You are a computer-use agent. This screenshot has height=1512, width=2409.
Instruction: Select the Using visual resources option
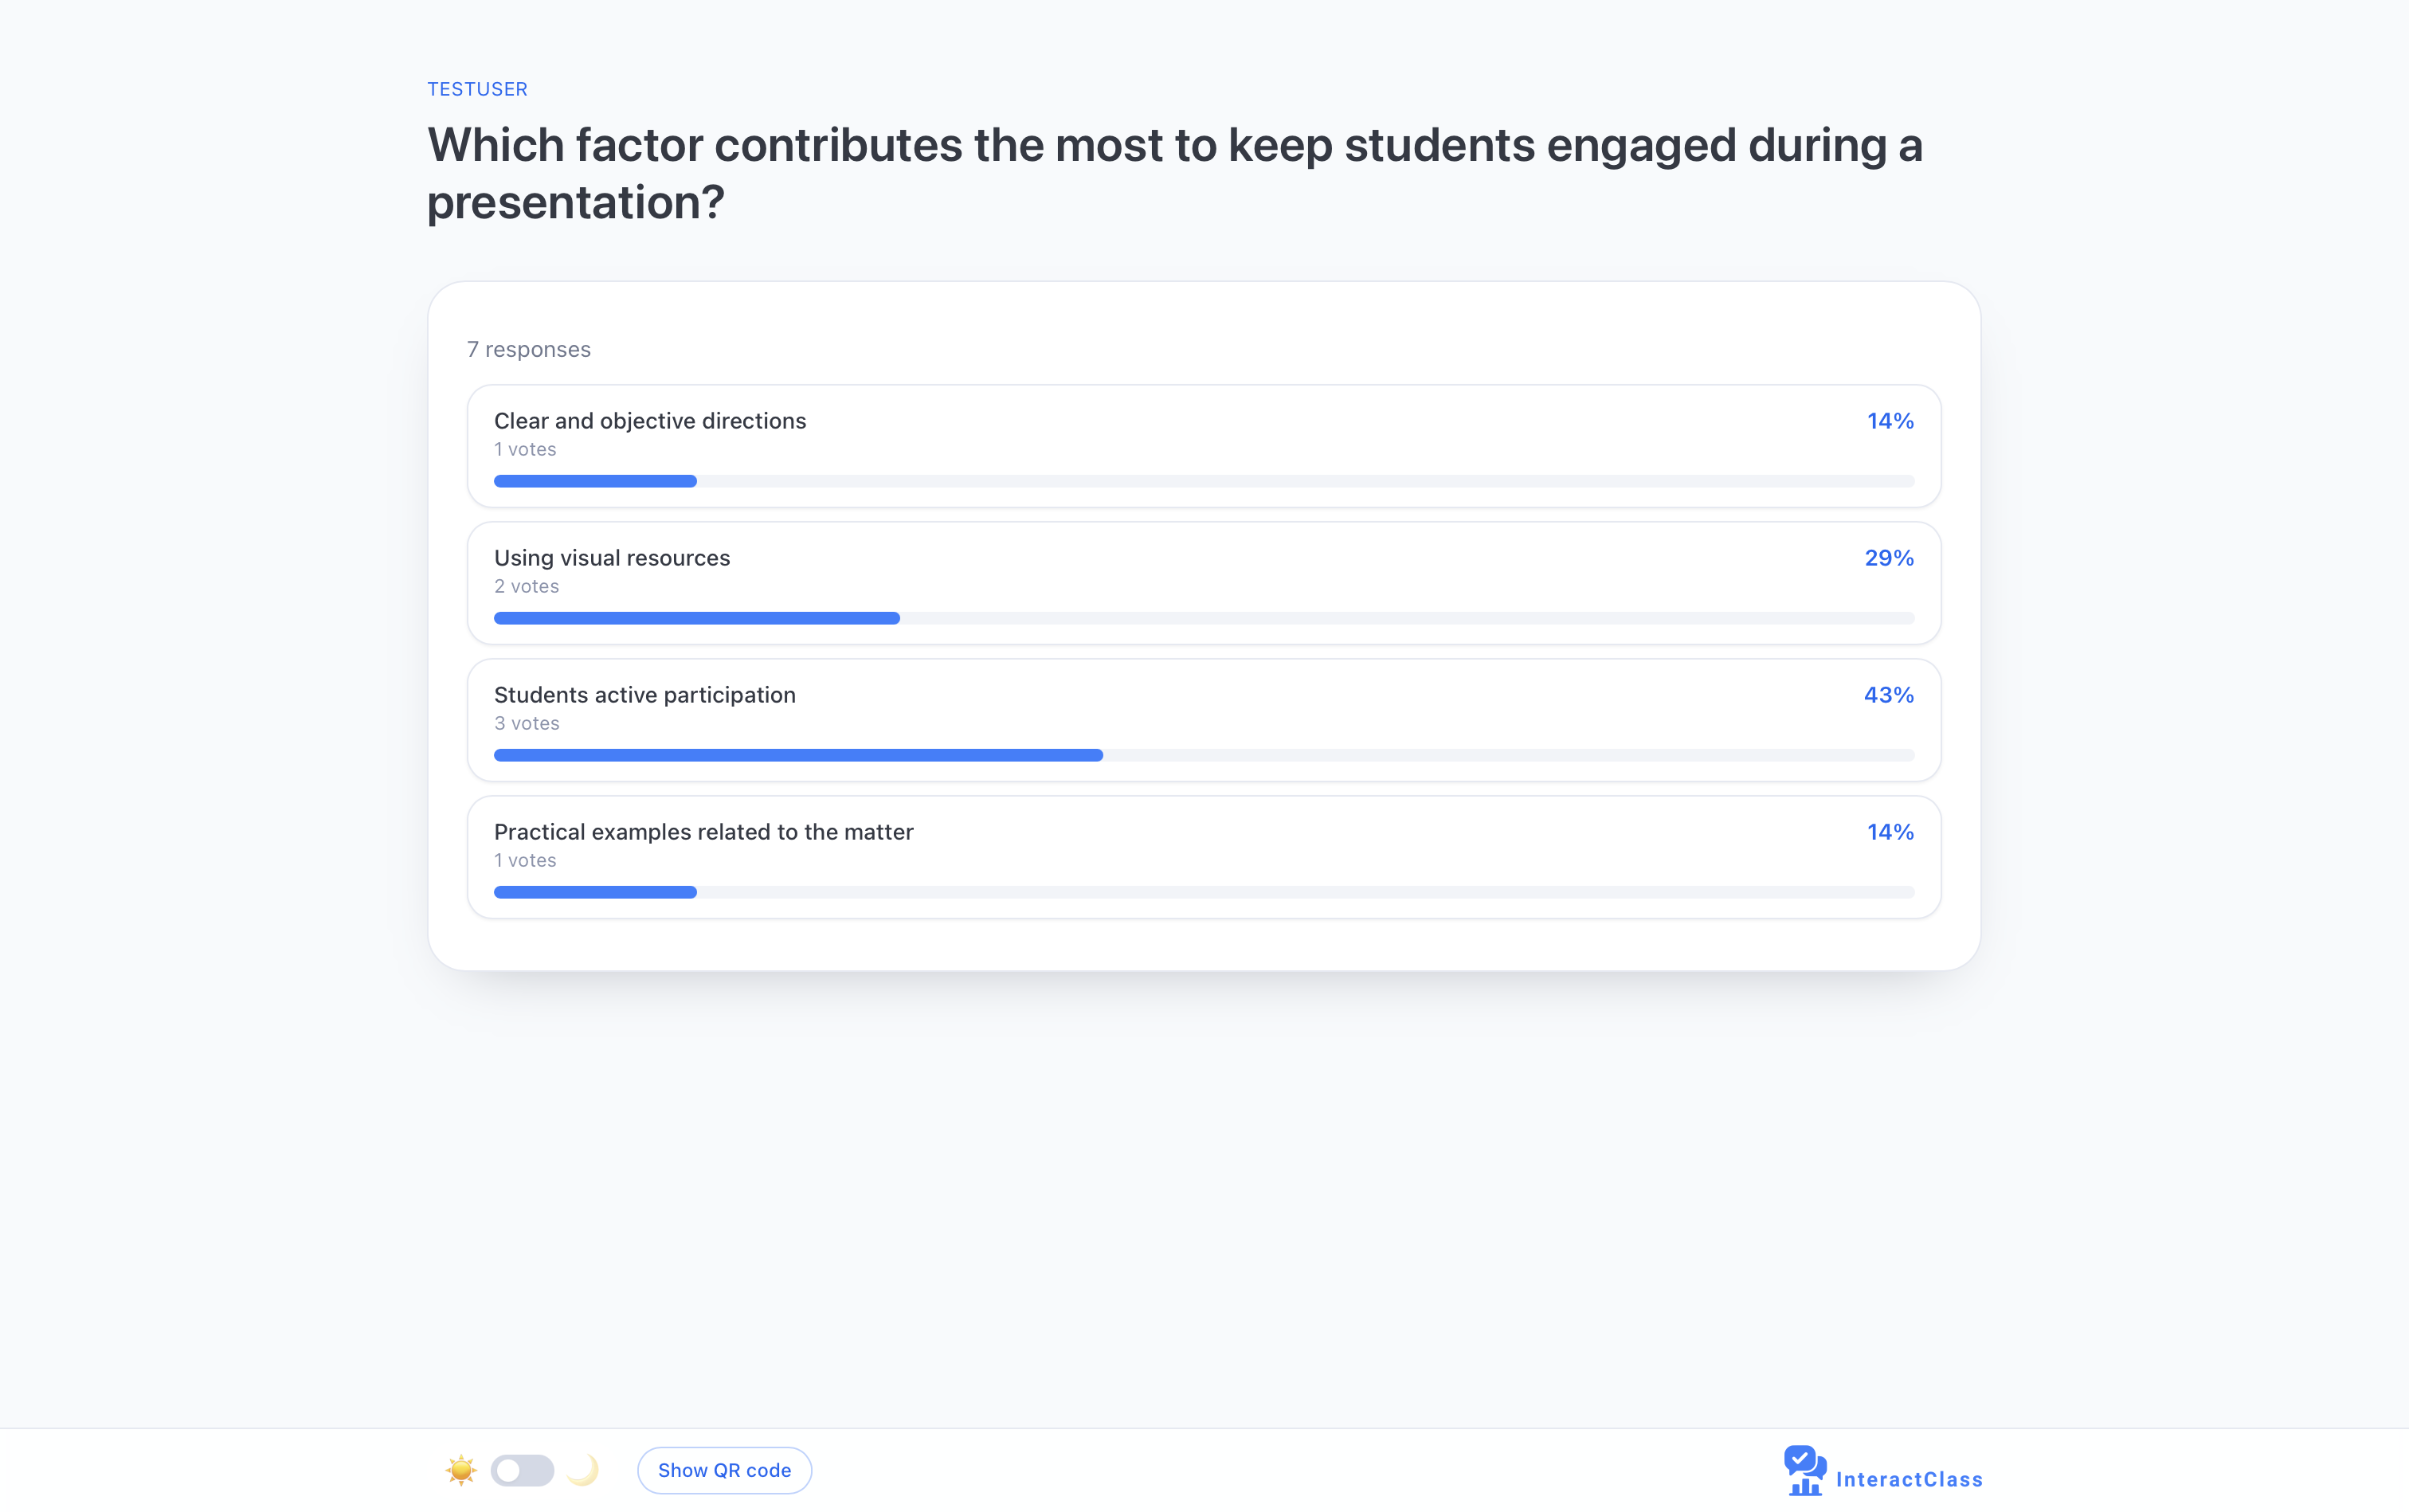[612, 558]
